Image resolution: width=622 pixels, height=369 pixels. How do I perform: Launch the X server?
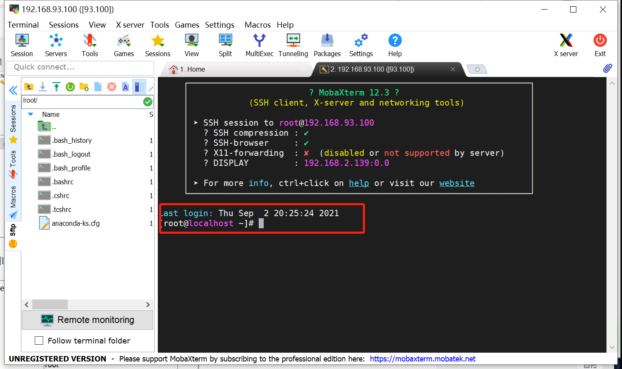click(x=566, y=45)
